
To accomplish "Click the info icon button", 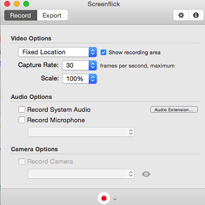I will point(196,15).
